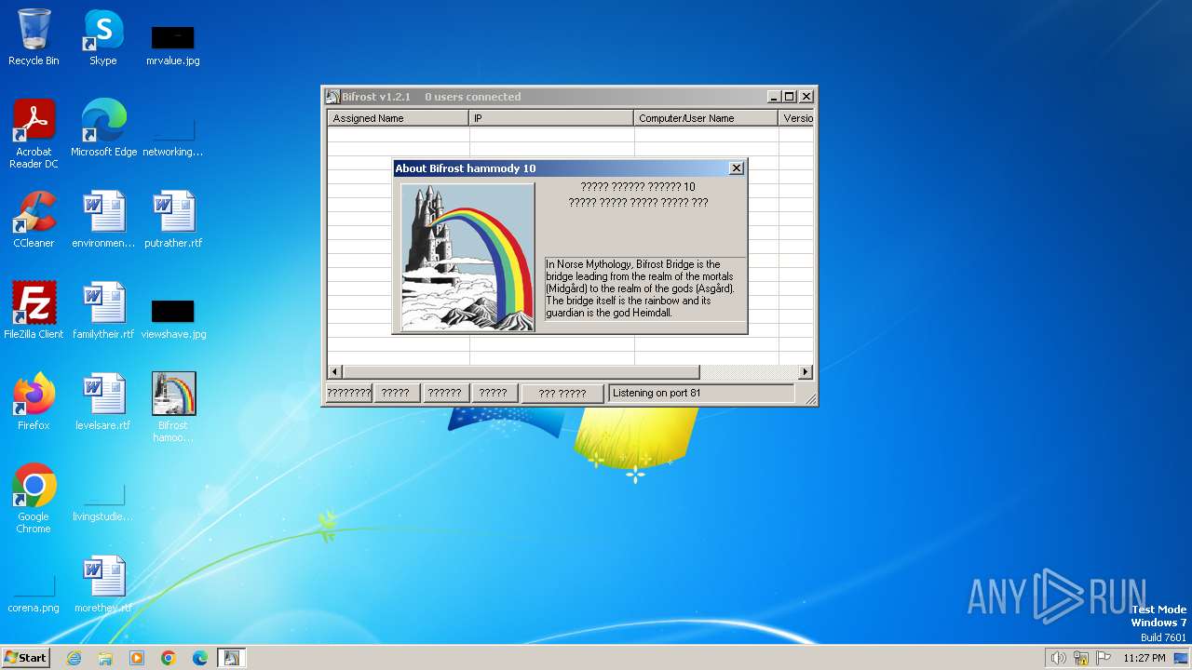Screen dimensions: 1192x670
Task: Click the '??????' six-mark bottom button
Action: point(444,394)
